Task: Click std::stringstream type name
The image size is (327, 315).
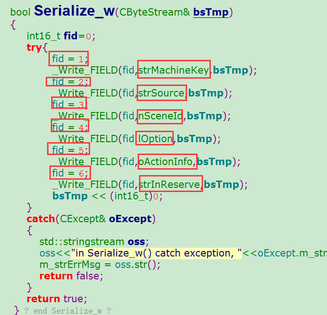Action: click(82, 242)
